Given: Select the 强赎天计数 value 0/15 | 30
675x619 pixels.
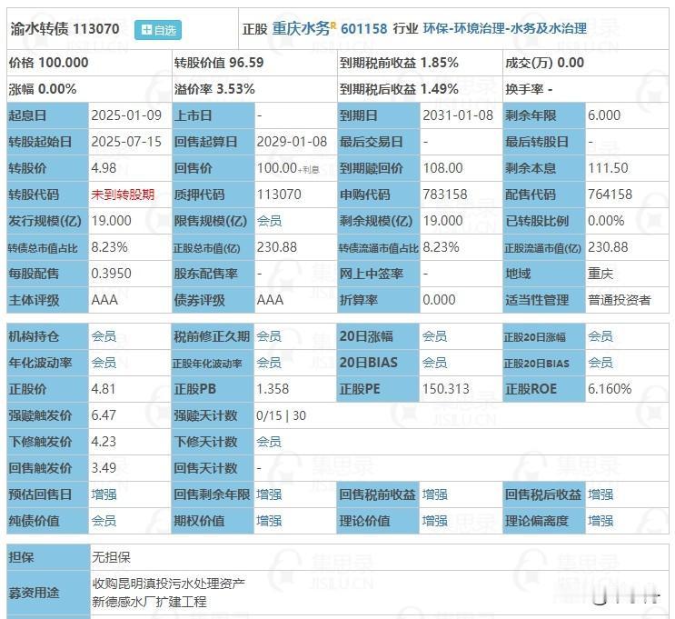Looking at the screenshot, I should click(281, 415).
